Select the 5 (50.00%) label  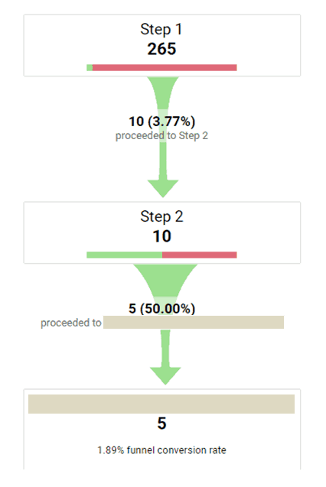click(162, 309)
